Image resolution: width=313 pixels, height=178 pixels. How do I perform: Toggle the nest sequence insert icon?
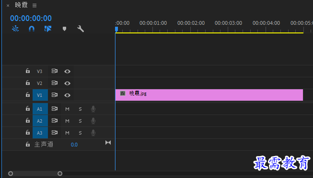(x=15, y=29)
